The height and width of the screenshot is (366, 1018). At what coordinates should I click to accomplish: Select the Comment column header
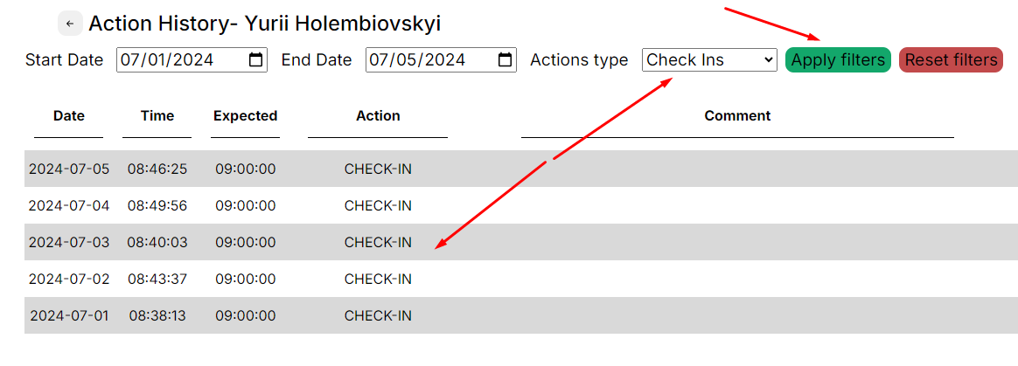[737, 115]
